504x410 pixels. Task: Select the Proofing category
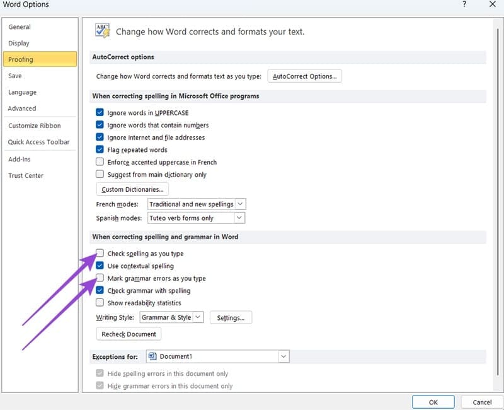(40, 59)
